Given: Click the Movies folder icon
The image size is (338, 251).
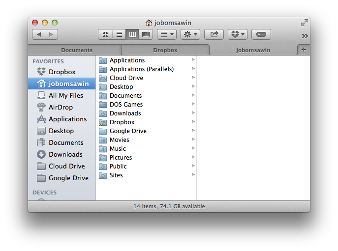Looking at the screenshot, I should click(103, 140).
